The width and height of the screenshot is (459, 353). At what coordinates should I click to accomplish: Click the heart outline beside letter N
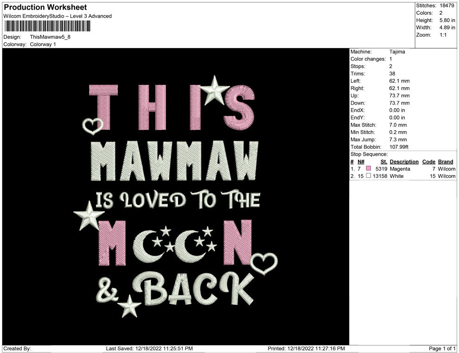pyautogui.click(x=264, y=264)
